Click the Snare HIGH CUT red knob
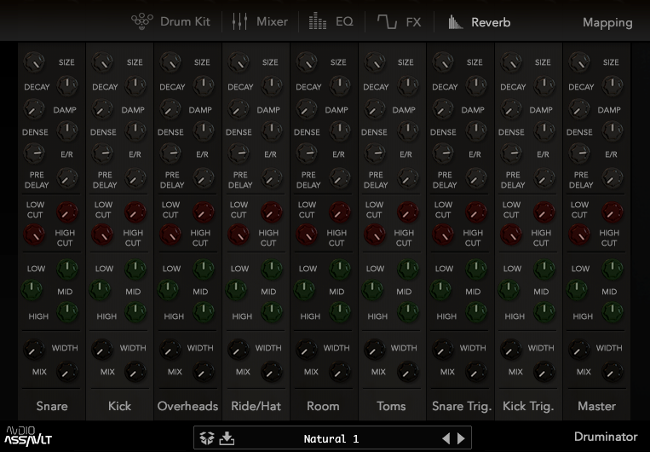The image size is (650, 452). tap(34, 235)
